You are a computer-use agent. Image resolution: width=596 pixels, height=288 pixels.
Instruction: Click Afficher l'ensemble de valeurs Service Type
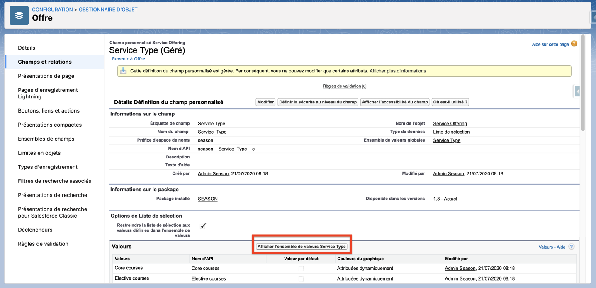click(x=302, y=247)
